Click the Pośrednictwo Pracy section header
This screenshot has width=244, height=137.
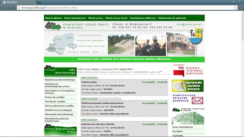(x=61, y=130)
